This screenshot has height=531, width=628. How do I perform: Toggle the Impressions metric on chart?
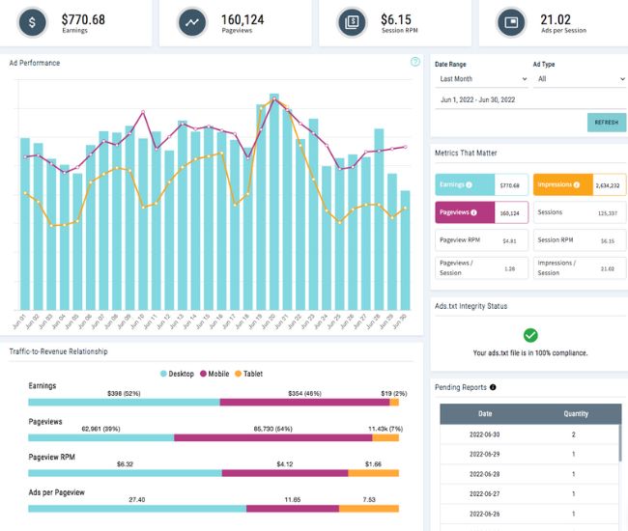580,184
